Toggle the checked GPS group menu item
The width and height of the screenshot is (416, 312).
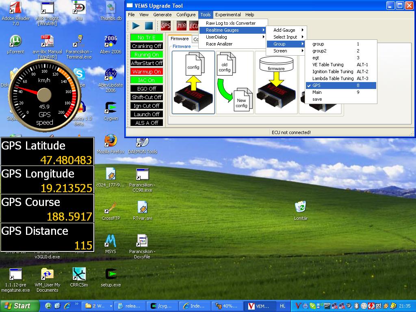click(341, 85)
